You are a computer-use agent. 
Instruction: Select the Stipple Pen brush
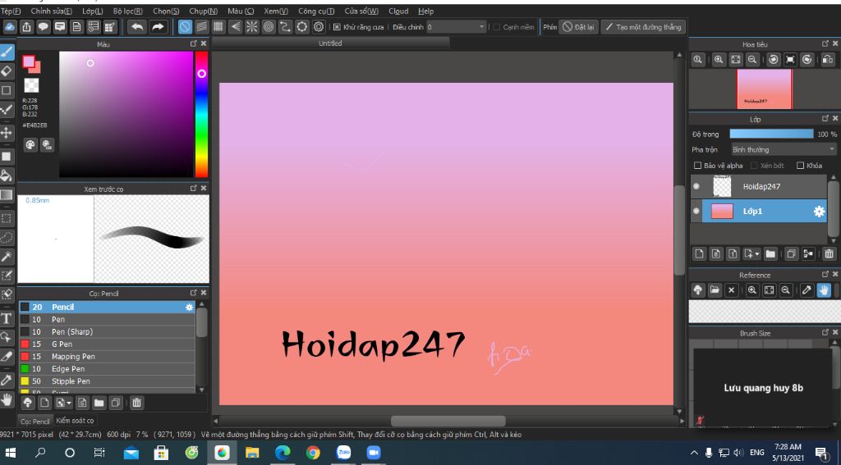pos(108,381)
